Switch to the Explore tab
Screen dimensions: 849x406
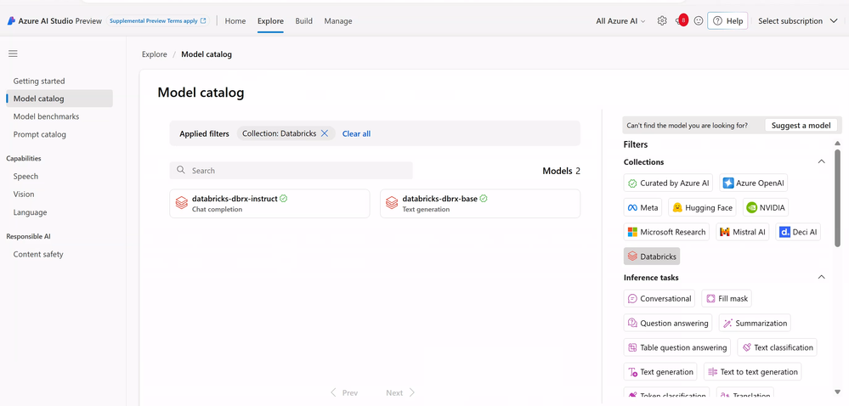pyautogui.click(x=270, y=21)
